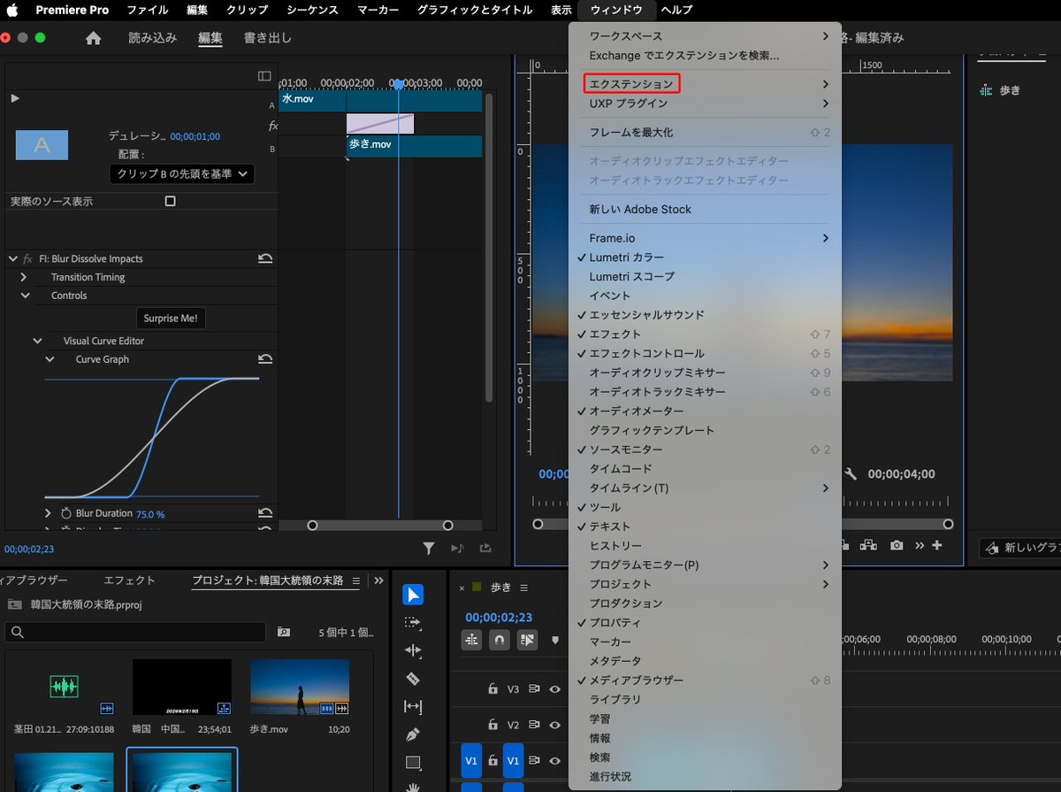Toggle timeline snap magnet button
The image size is (1061, 792).
pyautogui.click(x=500, y=639)
